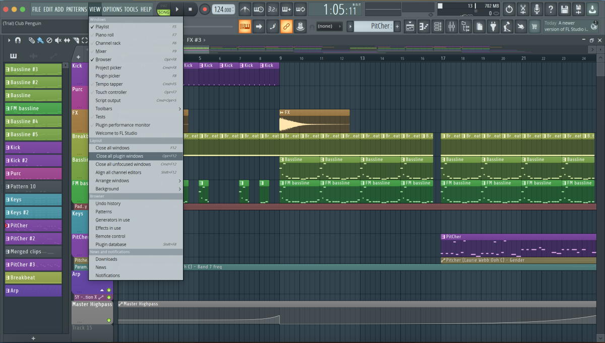Viewport: 605px width, 343px height.
Task: Toggle the Browser window menu item
Action: (103, 59)
